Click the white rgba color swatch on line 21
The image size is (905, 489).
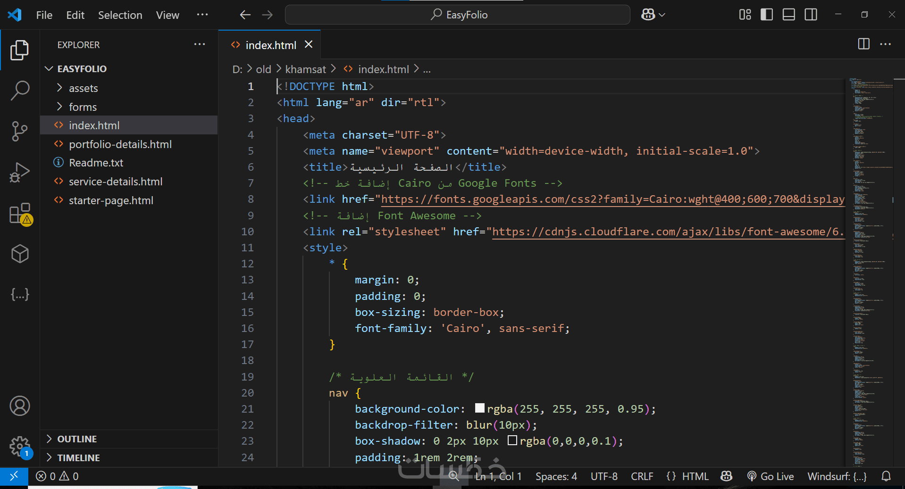pos(480,408)
